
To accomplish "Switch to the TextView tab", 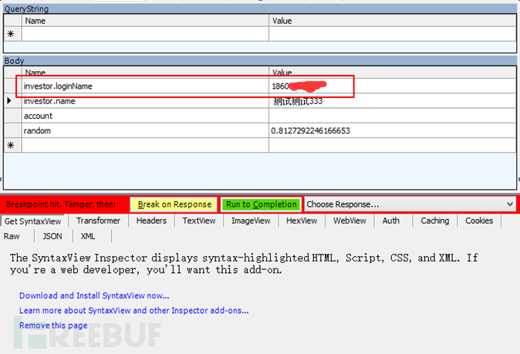I will click(x=199, y=221).
